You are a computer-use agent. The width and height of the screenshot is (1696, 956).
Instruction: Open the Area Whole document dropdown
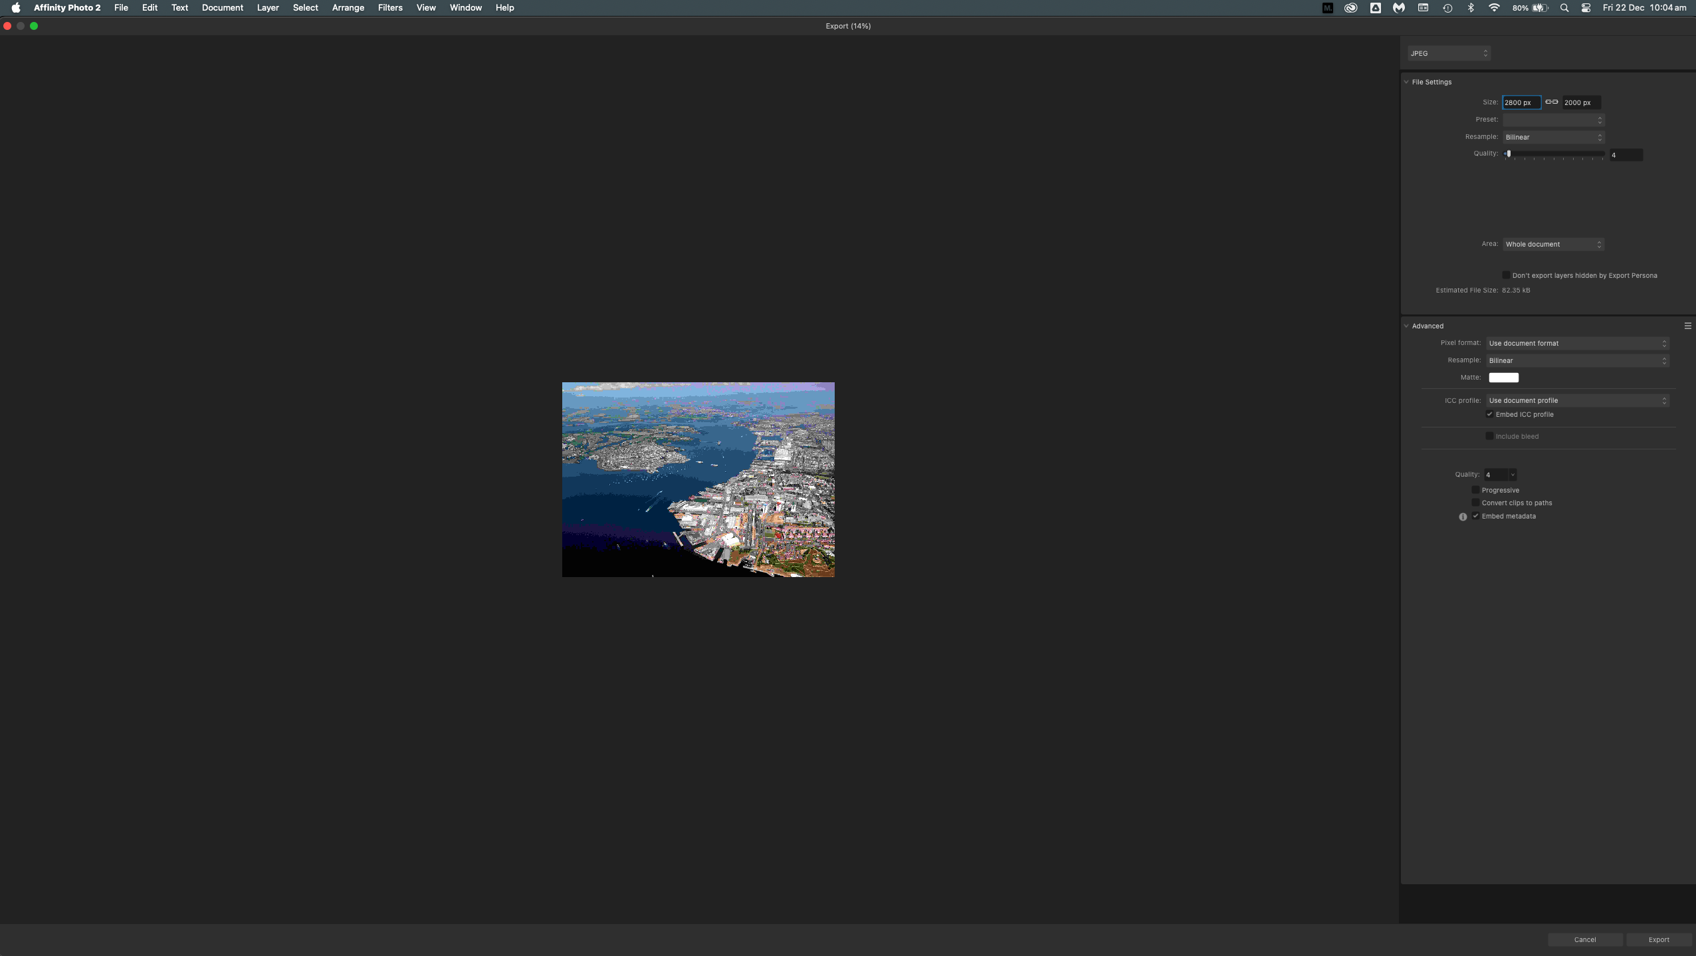click(1553, 244)
